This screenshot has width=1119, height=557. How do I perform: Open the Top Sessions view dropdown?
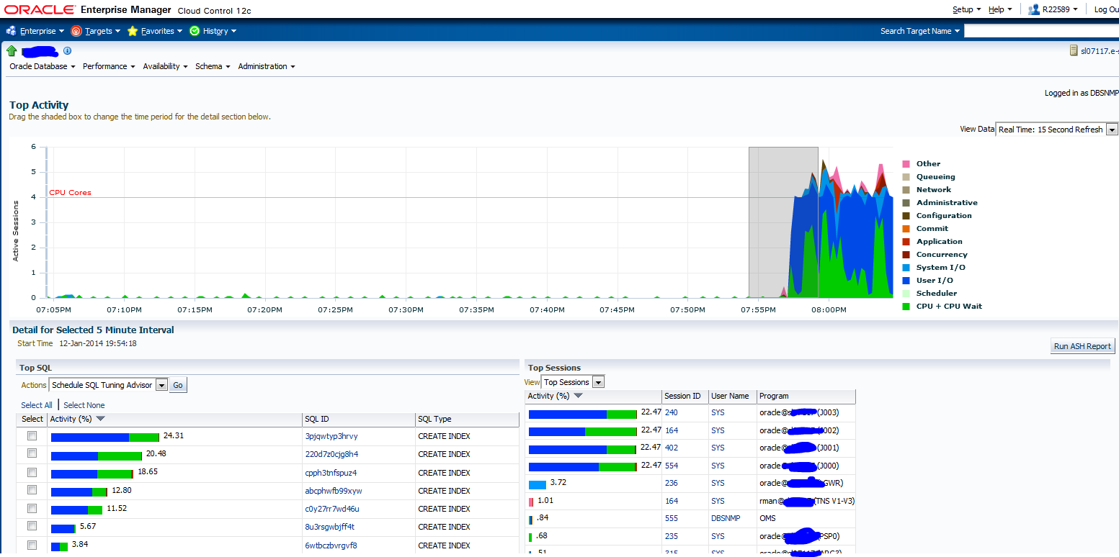598,381
